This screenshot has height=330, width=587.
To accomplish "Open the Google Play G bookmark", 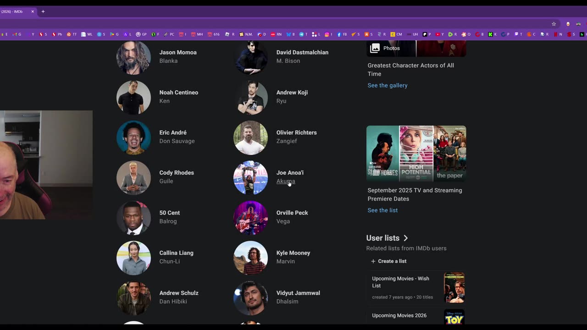I will click(x=114, y=34).
